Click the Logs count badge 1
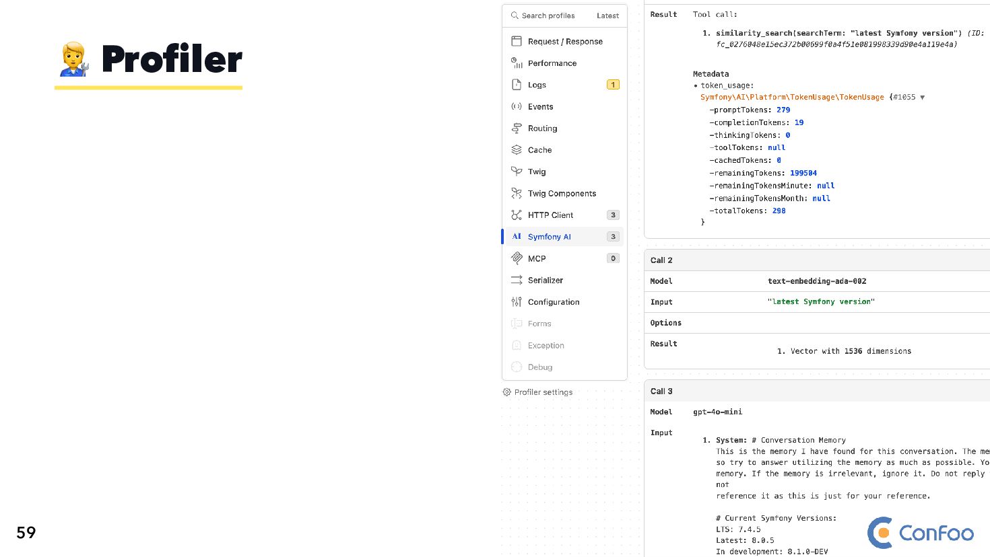This screenshot has height=557, width=990. click(613, 85)
